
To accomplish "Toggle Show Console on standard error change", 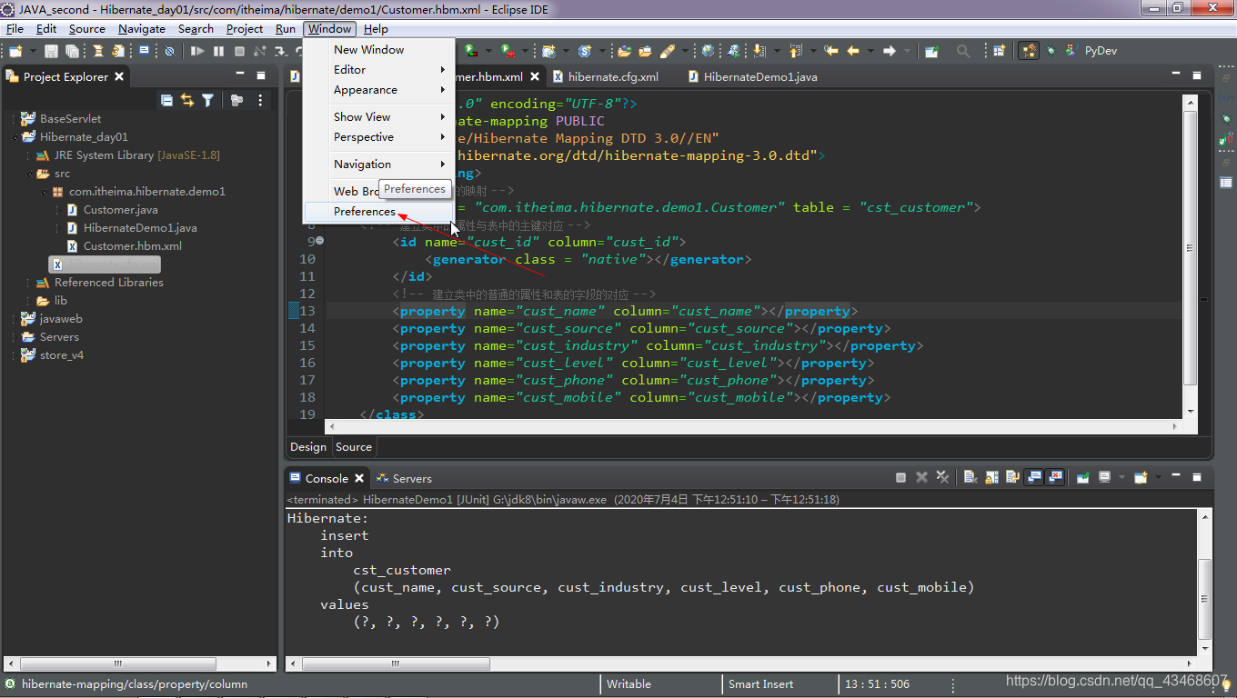I will pos(1055,477).
